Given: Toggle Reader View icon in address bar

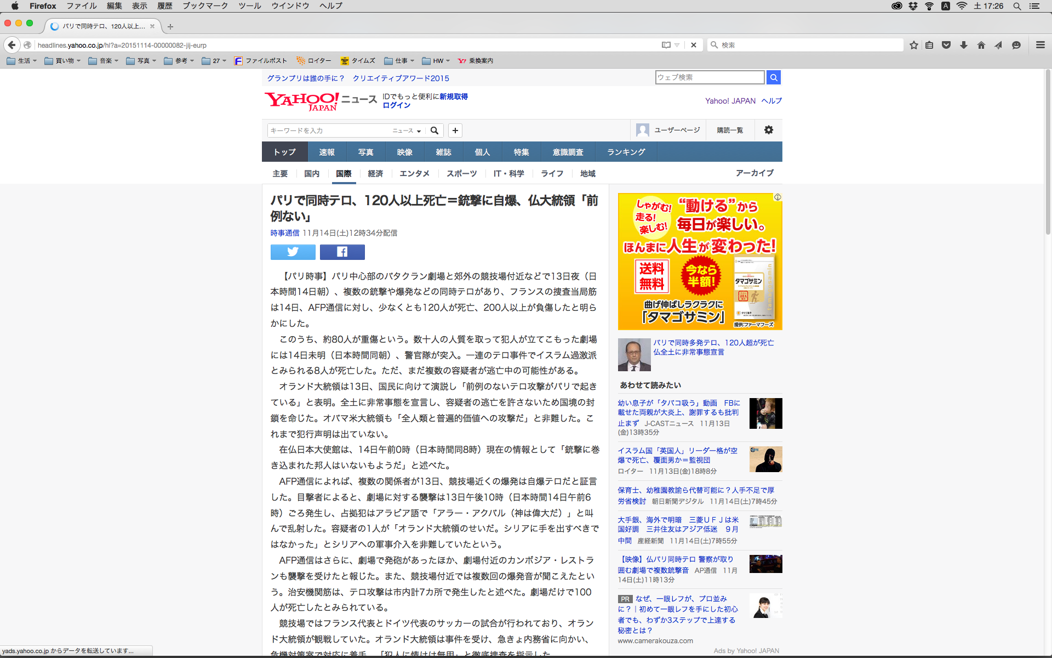Looking at the screenshot, I should point(666,45).
